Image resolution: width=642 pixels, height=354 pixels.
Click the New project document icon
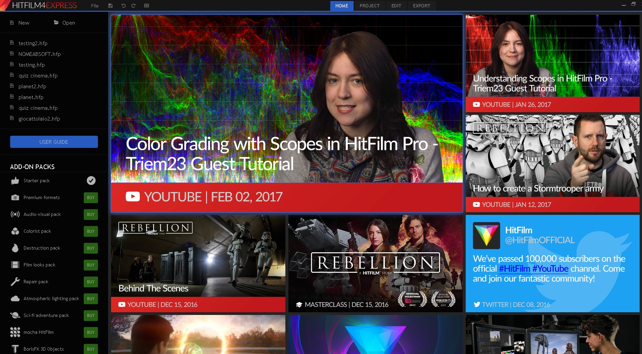12,23
